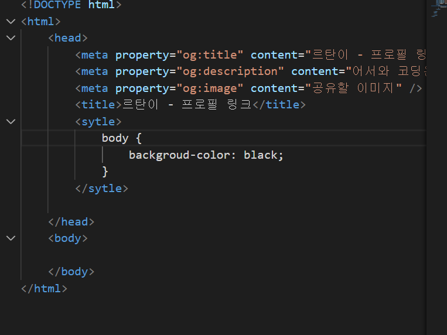Click the 'body {' CSS selector line

click(x=122, y=138)
